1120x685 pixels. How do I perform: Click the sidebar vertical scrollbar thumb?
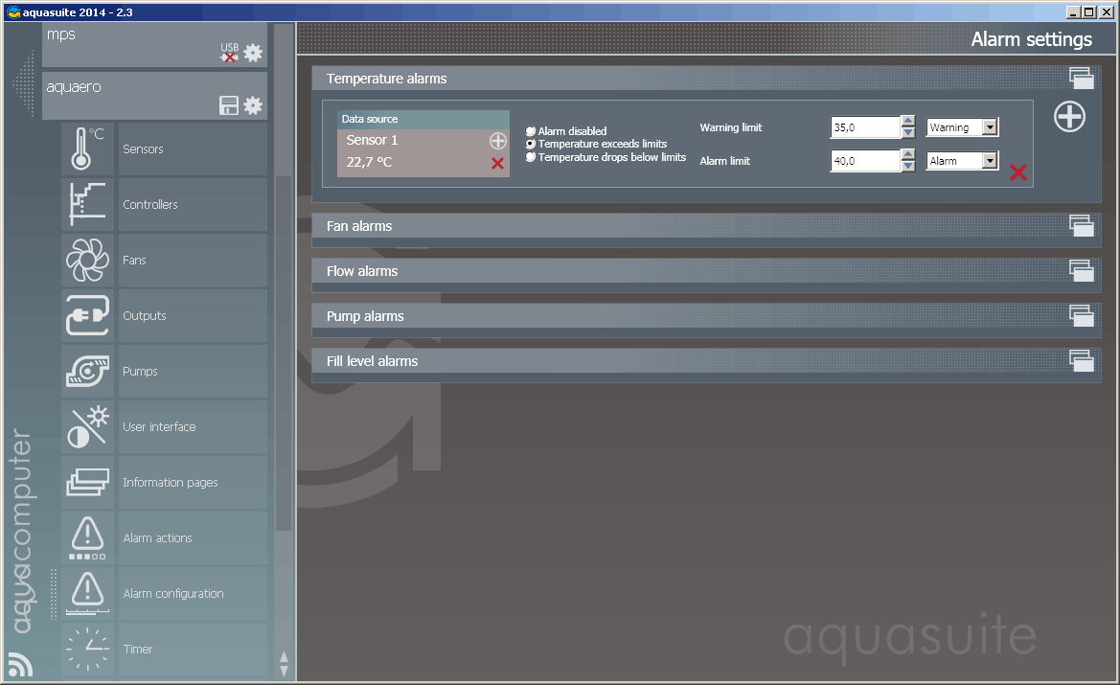[284, 354]
